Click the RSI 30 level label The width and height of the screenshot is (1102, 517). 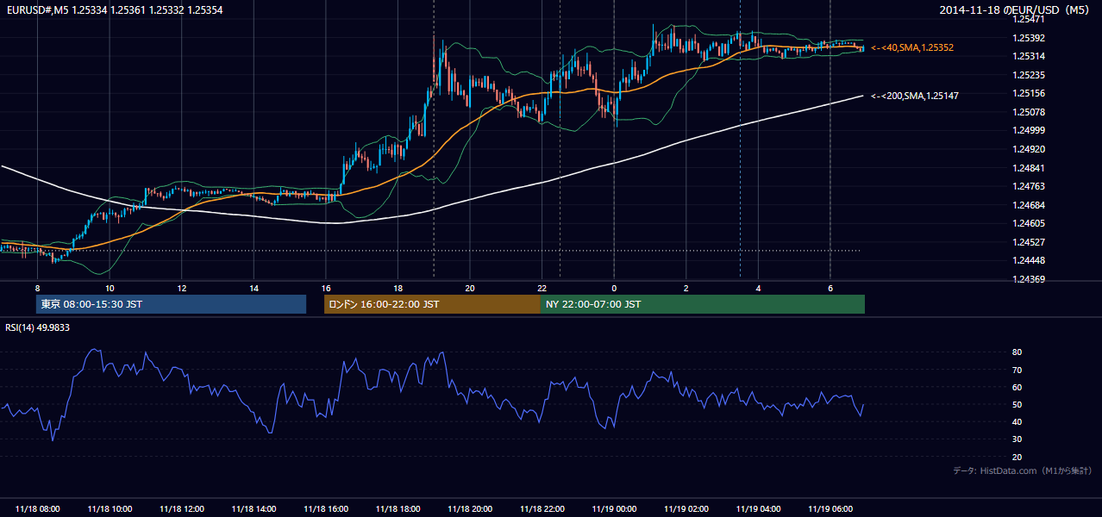click(1017, 439)
